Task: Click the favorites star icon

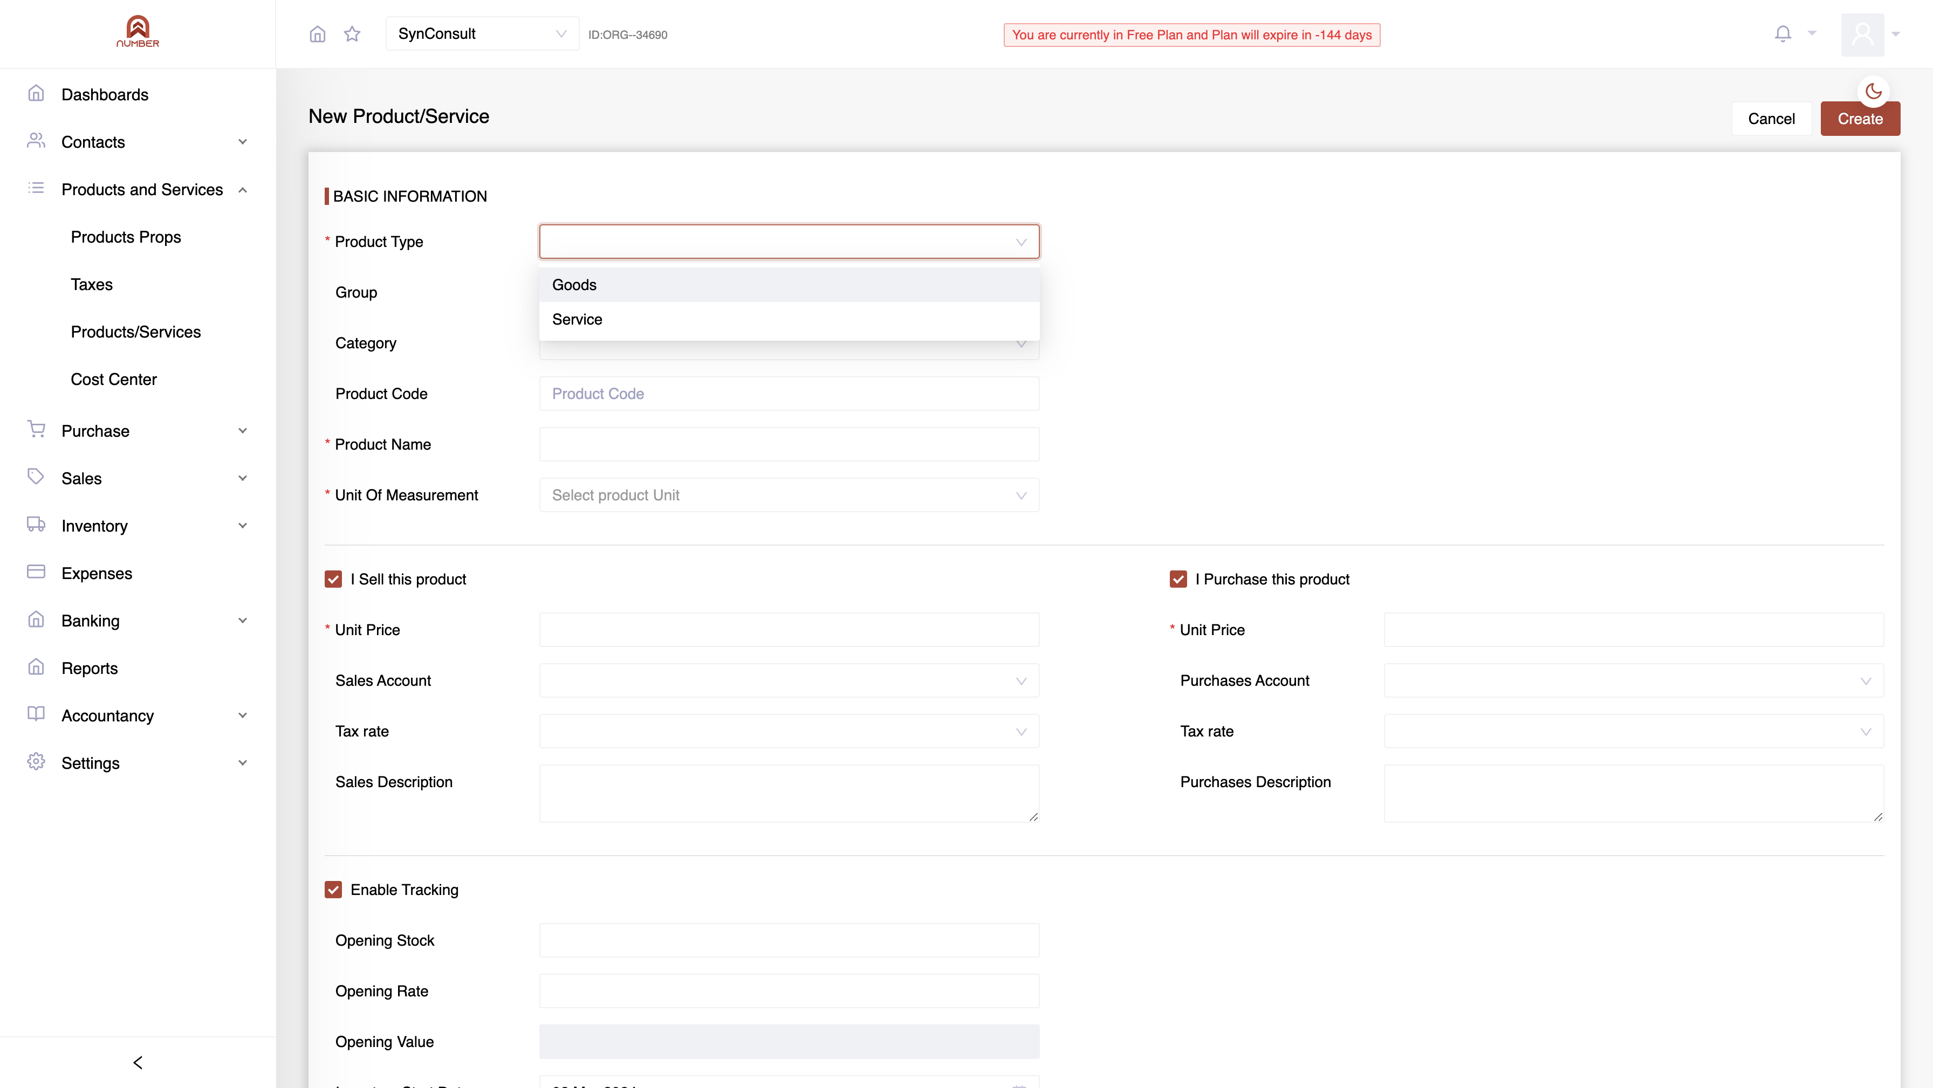Action: (x=352, y=34)
